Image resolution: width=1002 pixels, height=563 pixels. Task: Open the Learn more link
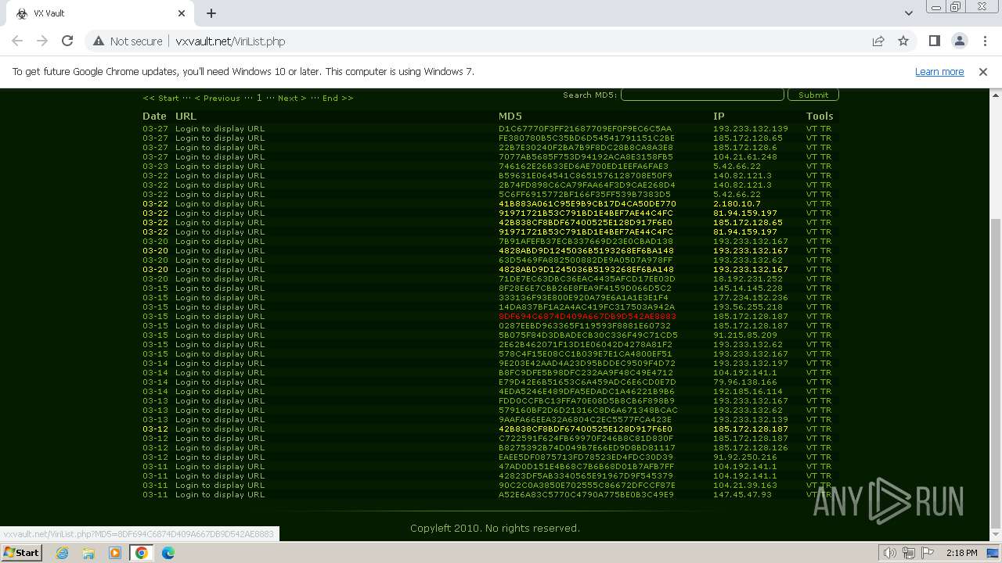pos(939,72)
